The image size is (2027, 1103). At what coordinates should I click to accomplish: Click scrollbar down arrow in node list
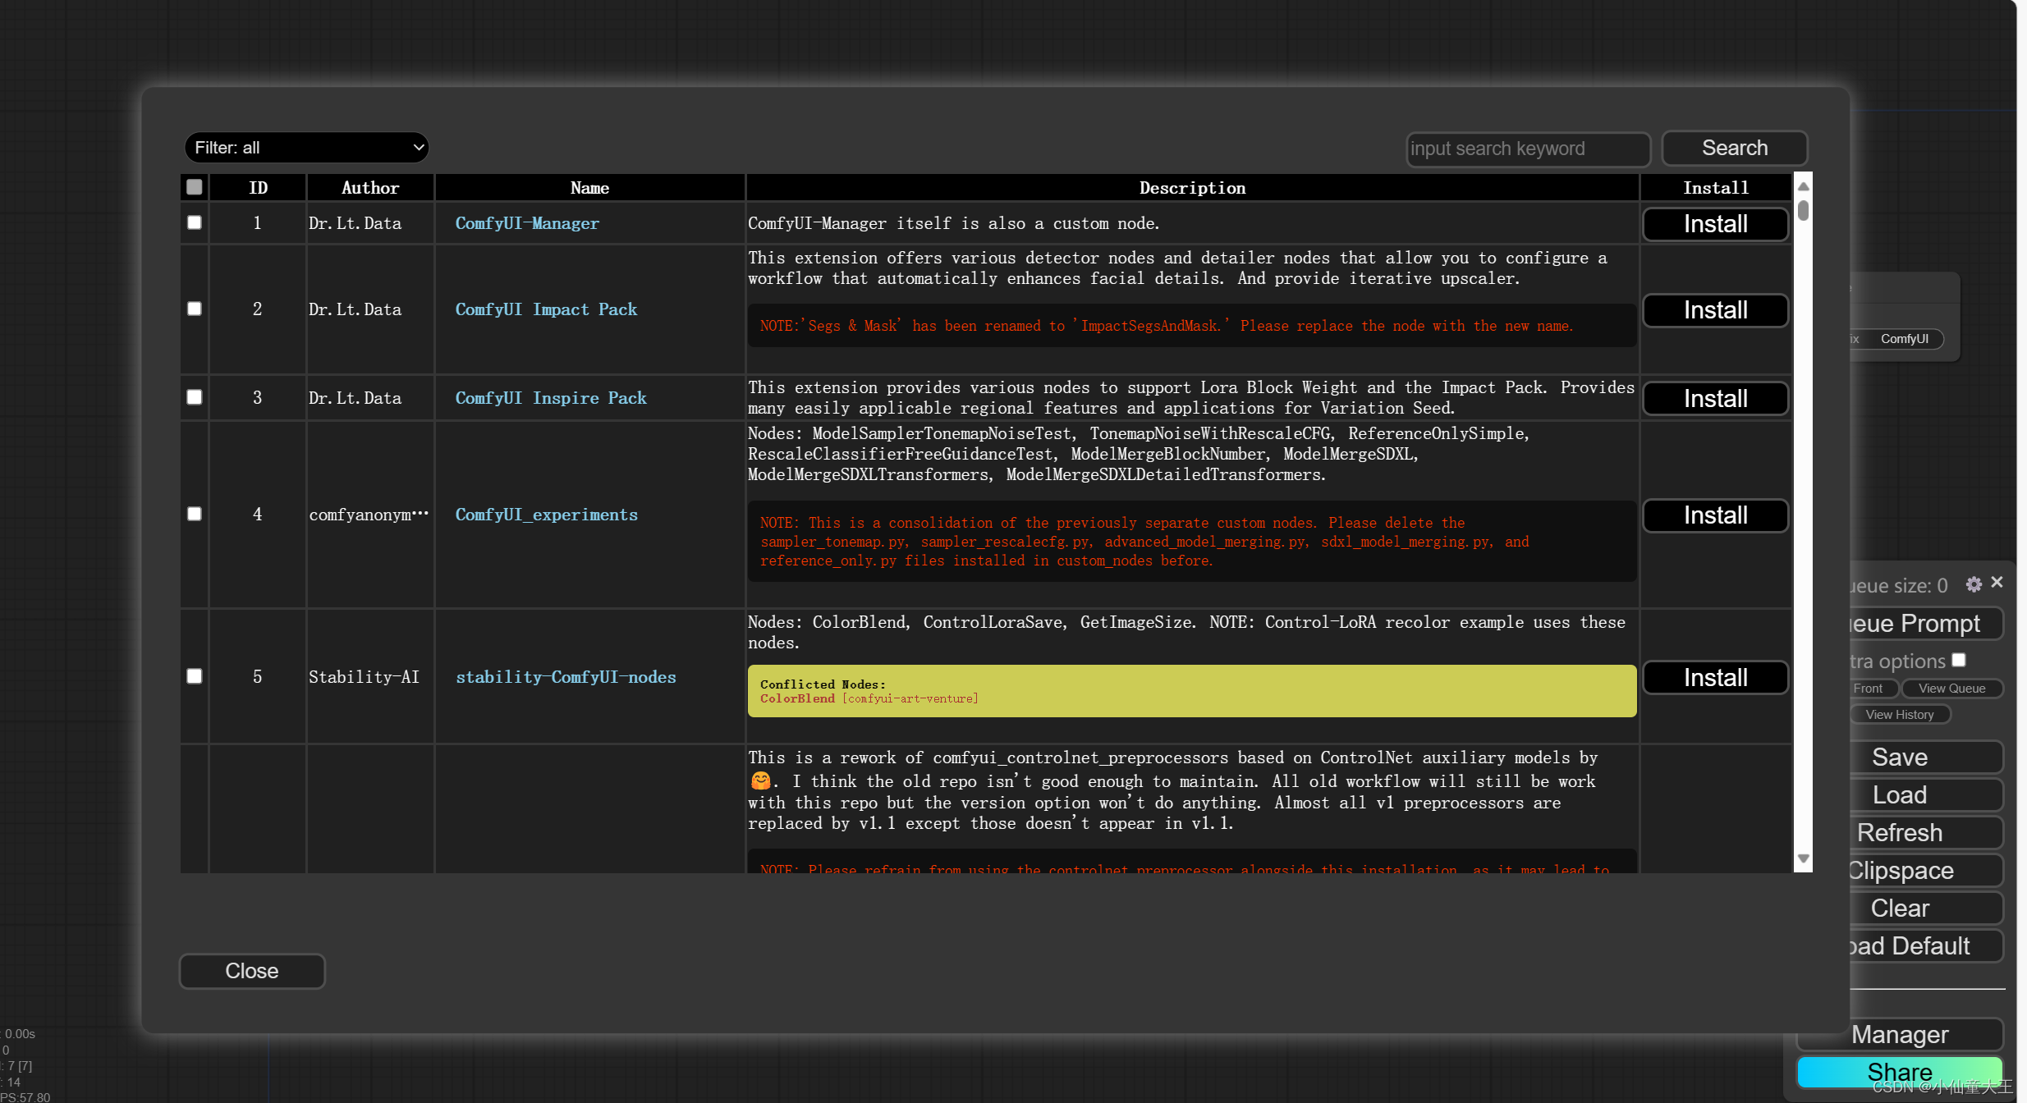1803,858
